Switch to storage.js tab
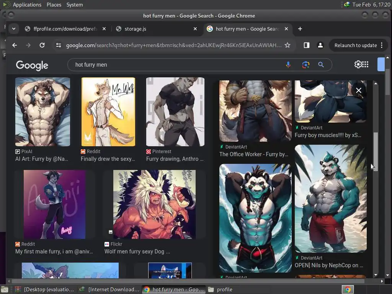 click(x=155, y=29)
